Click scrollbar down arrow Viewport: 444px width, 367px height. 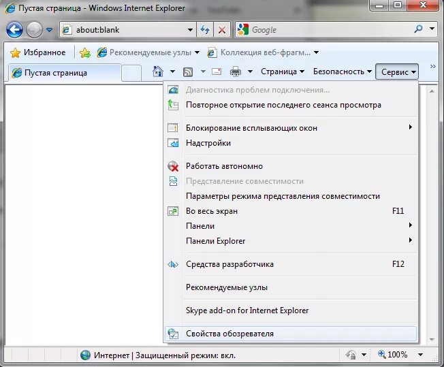432,339
